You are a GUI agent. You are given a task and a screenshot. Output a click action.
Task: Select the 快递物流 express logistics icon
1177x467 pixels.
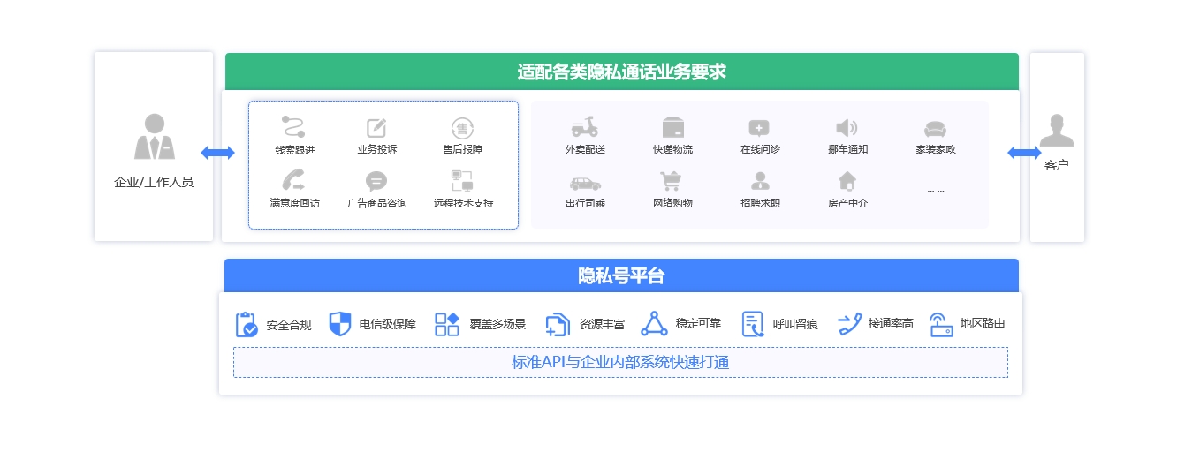click(x=673, y=127)
